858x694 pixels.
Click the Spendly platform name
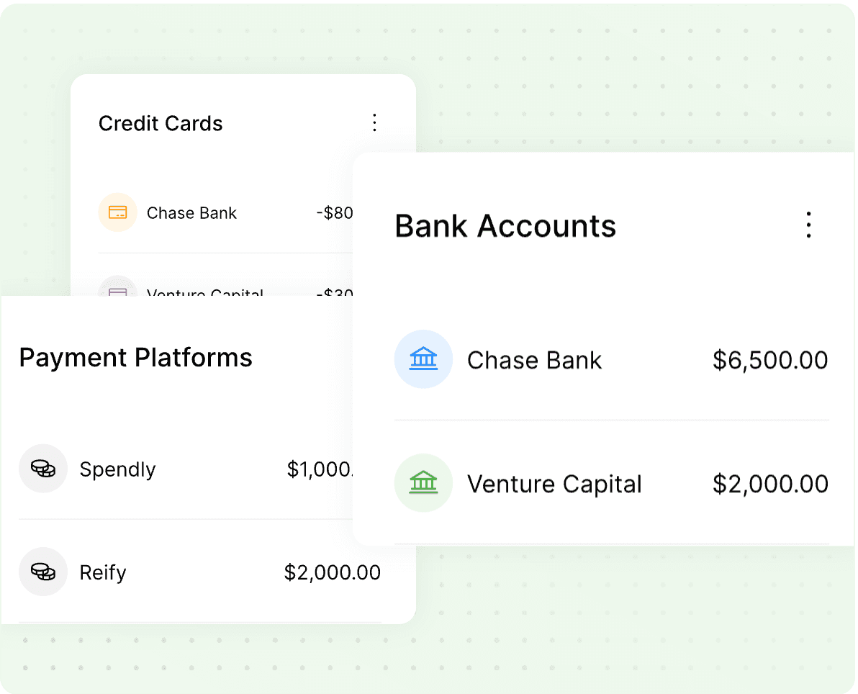coord(118,469)
